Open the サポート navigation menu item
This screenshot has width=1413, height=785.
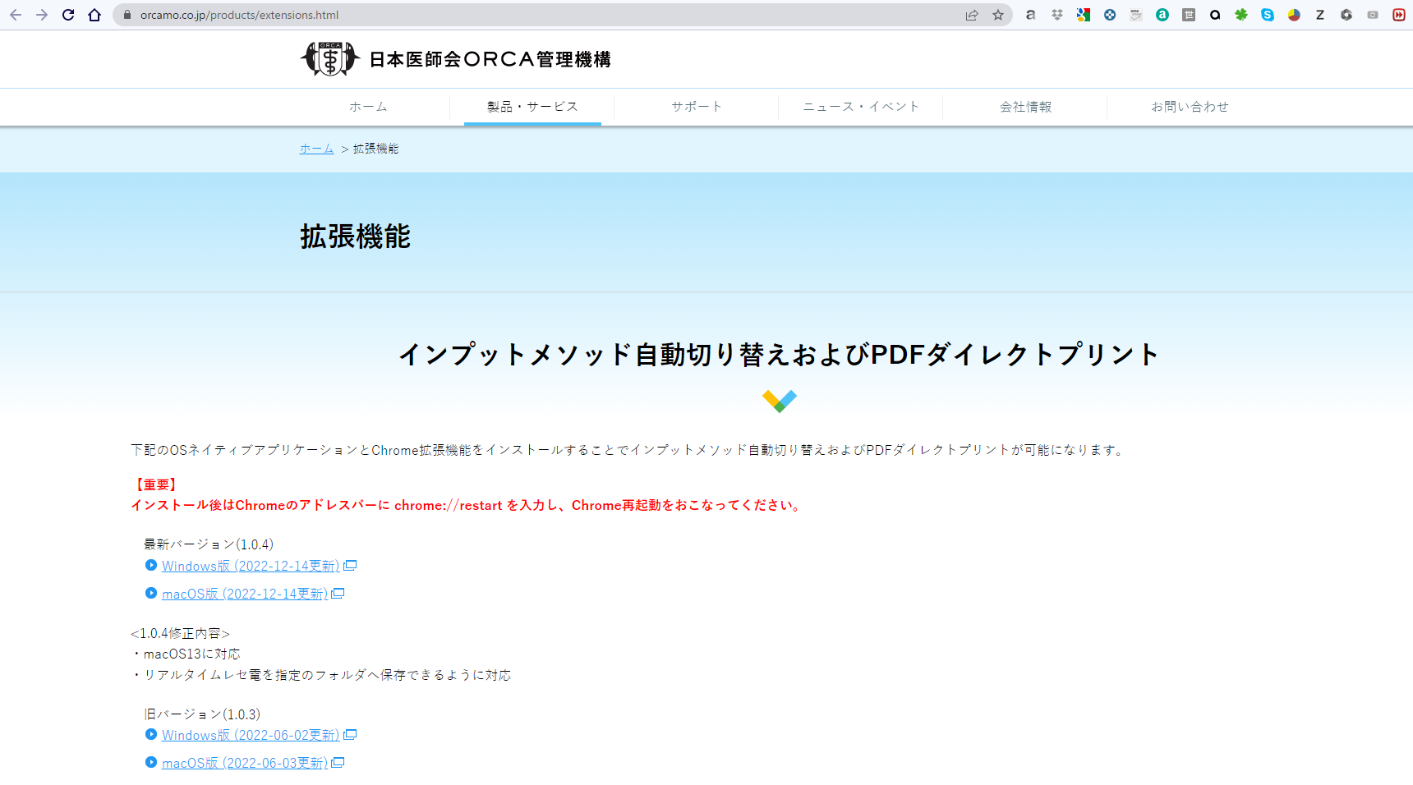(697, 107)
